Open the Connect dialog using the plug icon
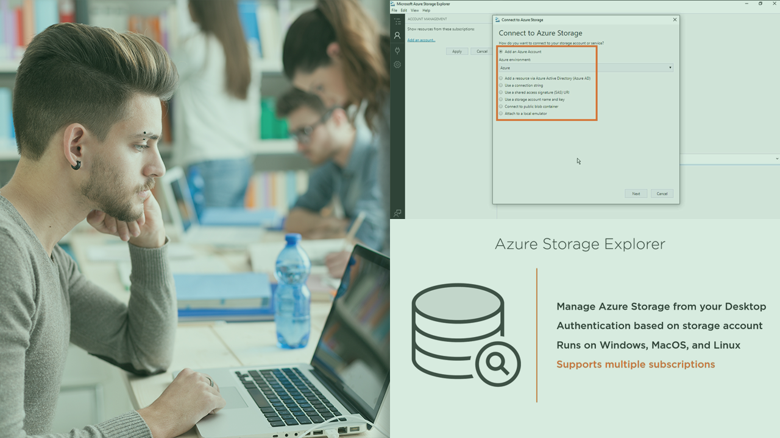The image size is (780, 438). tap(397, 50)
